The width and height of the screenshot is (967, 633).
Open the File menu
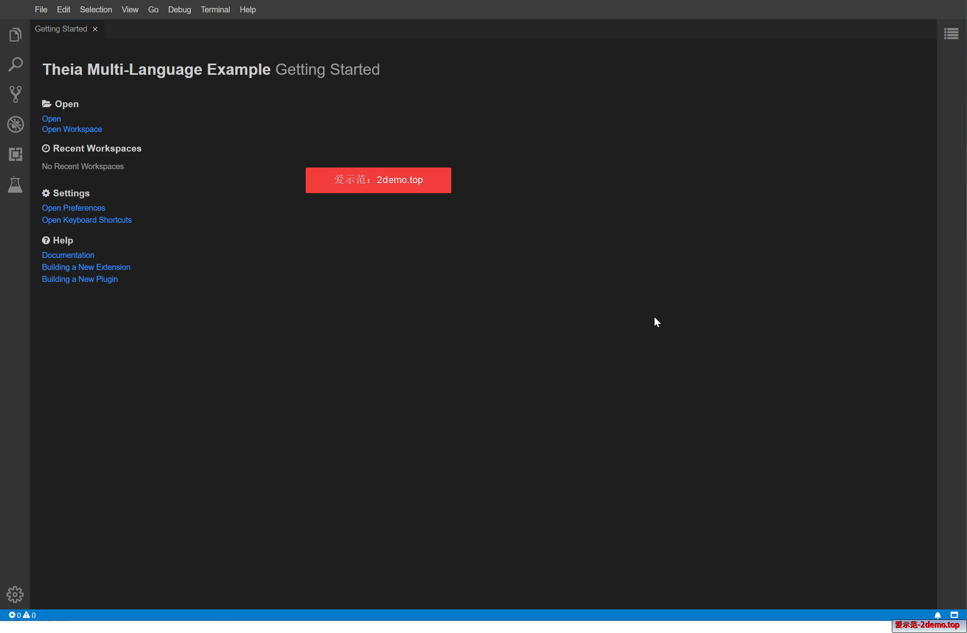click(41, 9)
